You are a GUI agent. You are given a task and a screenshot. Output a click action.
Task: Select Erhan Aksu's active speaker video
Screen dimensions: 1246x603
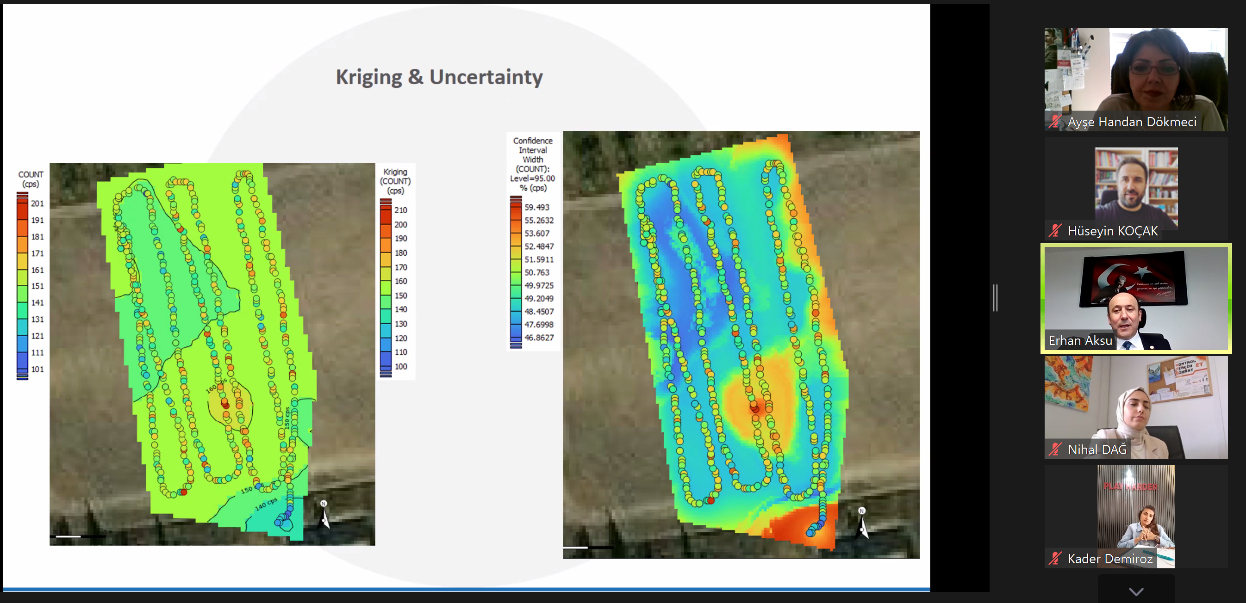(1136, 298)
